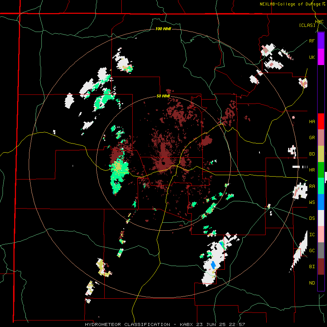Click the "ND" legend label
Image resolution: width=327 pixels, height=327 pixels.
[x=312, y=283]
